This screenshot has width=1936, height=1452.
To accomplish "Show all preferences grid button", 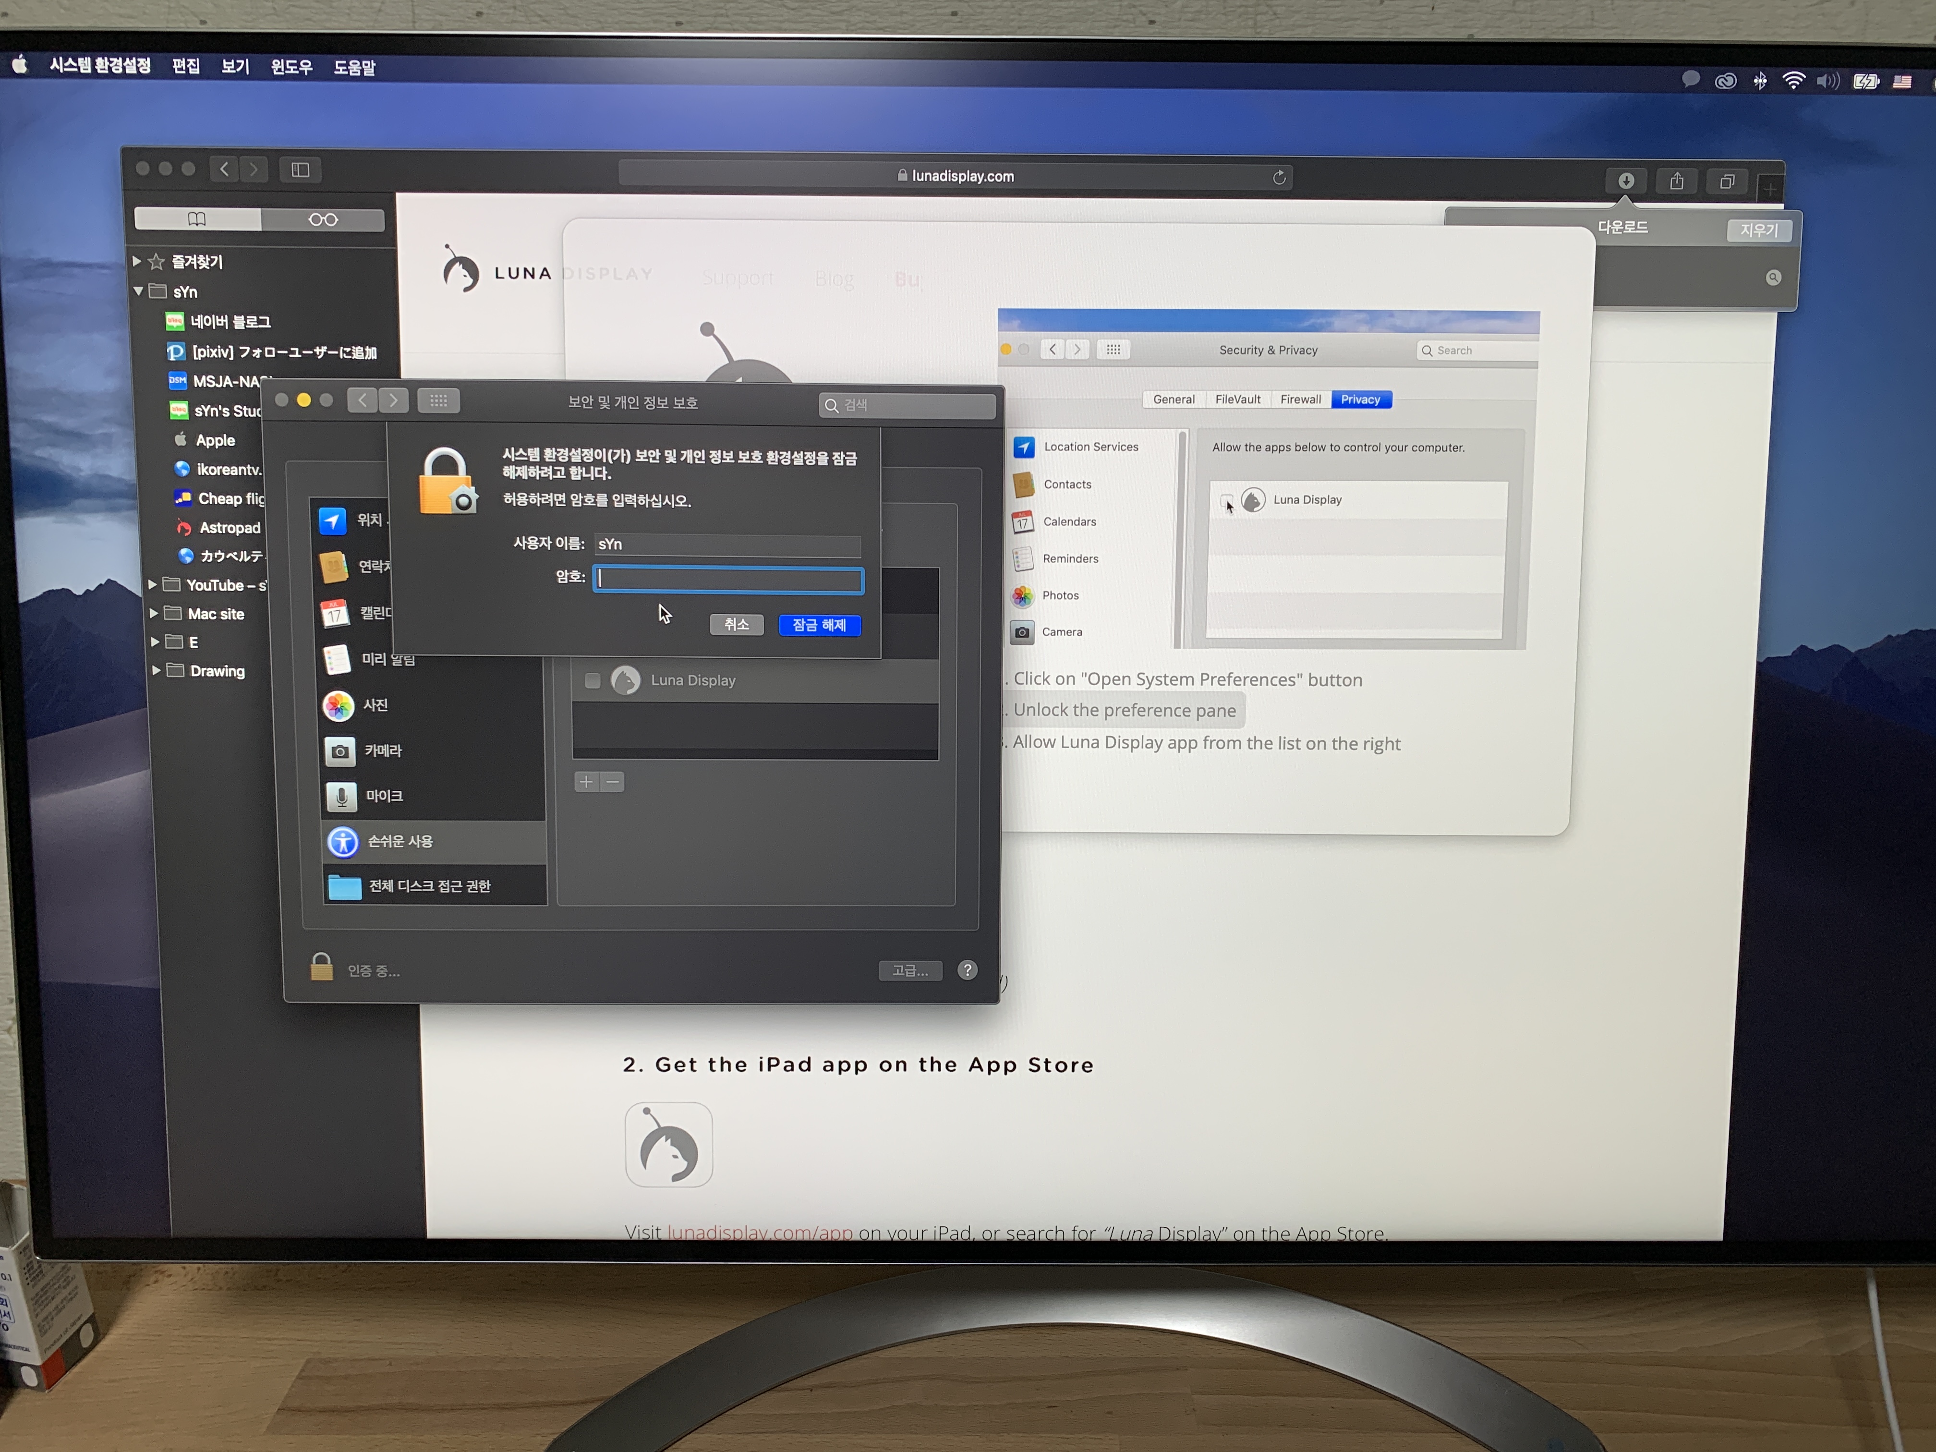I will click(438, 401).
